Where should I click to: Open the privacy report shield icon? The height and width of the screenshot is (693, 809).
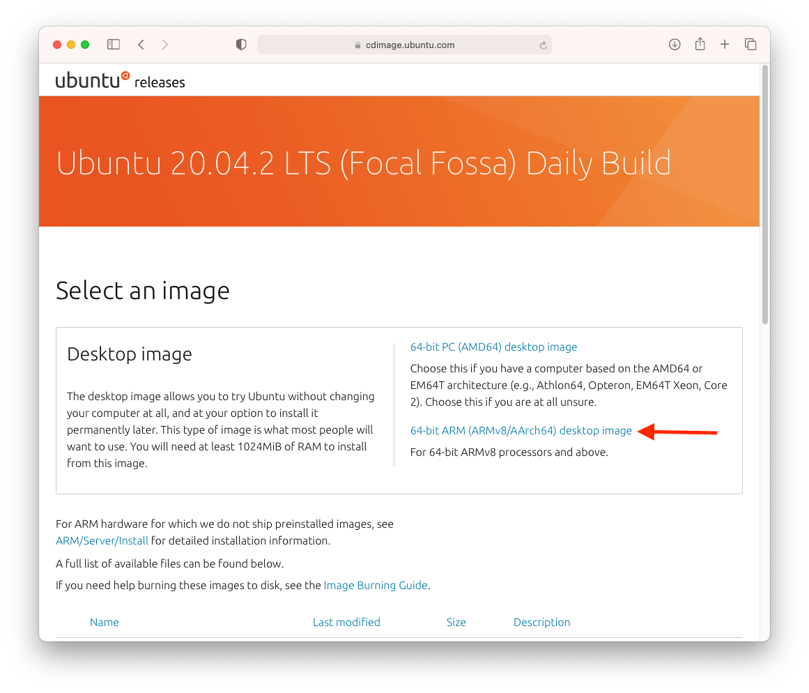241,45
